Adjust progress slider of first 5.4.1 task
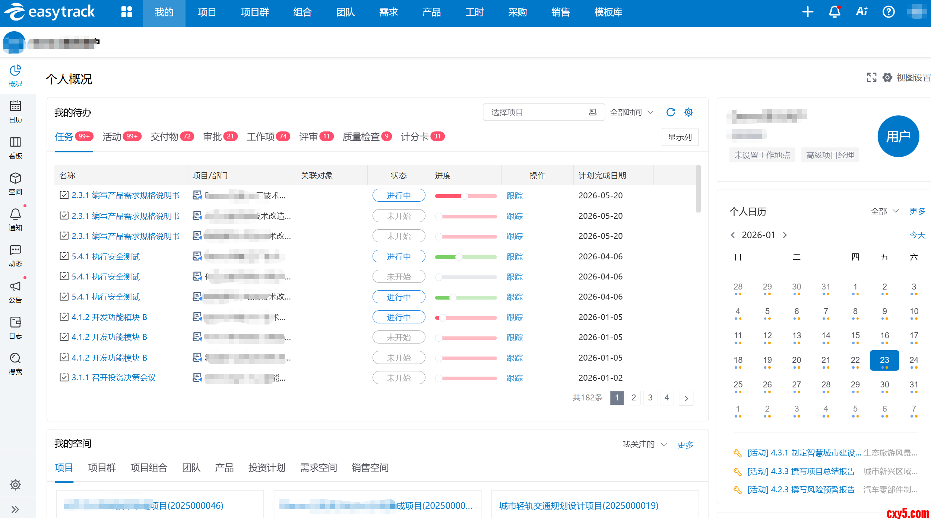 (x=459, y=257)
